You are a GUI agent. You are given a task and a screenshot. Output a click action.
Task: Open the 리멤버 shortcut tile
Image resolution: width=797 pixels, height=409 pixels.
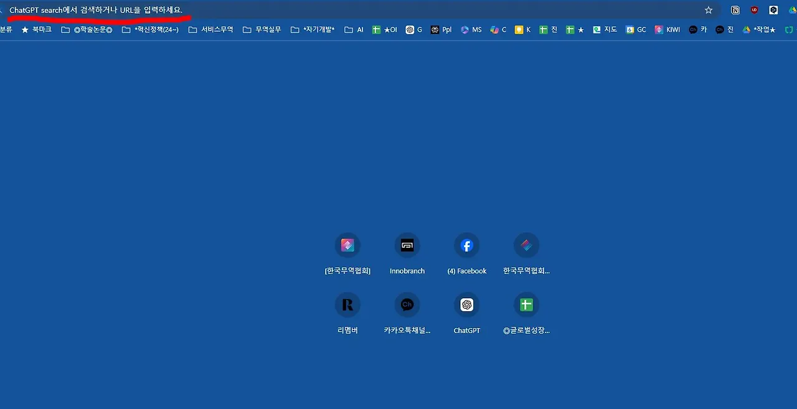coord(347,313)
